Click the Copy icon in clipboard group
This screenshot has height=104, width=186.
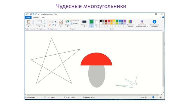point(33,23)
